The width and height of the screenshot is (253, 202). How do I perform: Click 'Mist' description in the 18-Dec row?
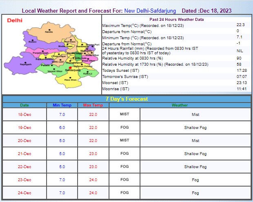point(195,115)
